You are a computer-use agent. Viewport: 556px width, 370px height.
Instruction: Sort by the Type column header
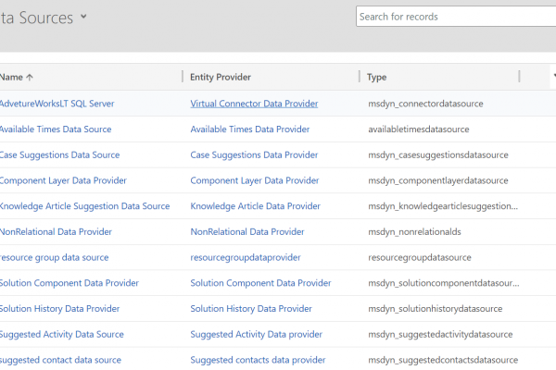click(x=376, y=77)
